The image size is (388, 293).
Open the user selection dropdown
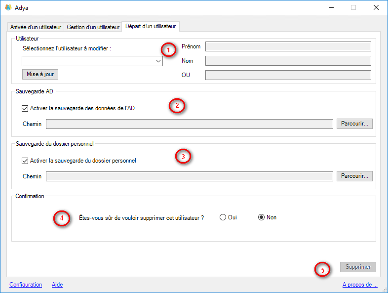[x=158, y=61]
